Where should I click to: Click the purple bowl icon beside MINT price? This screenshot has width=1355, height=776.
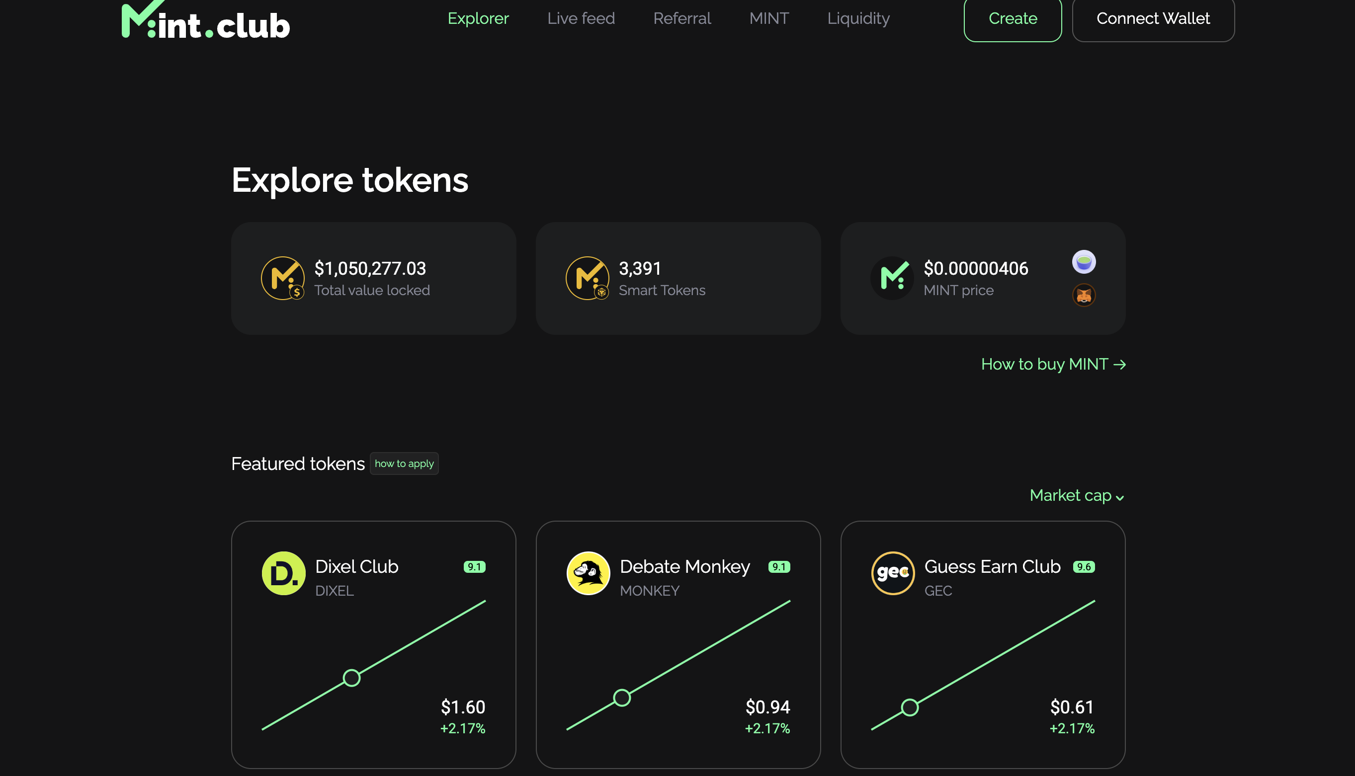coord(1084,262)
